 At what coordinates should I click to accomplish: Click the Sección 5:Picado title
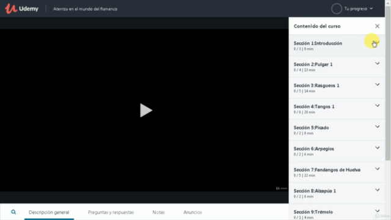point(311,128)
